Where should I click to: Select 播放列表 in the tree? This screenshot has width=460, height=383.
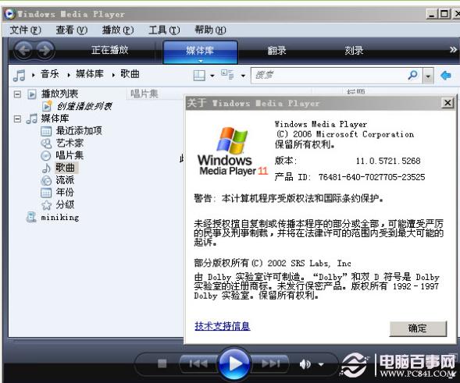[59, 94]
